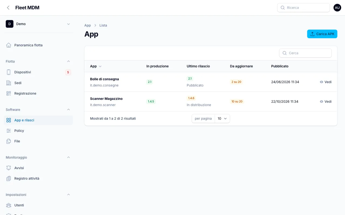Click the App breadcrumb link
Image resolution: width=345 pixels, height=215 pixels.
pyautogui.click(x=88, y=25)
